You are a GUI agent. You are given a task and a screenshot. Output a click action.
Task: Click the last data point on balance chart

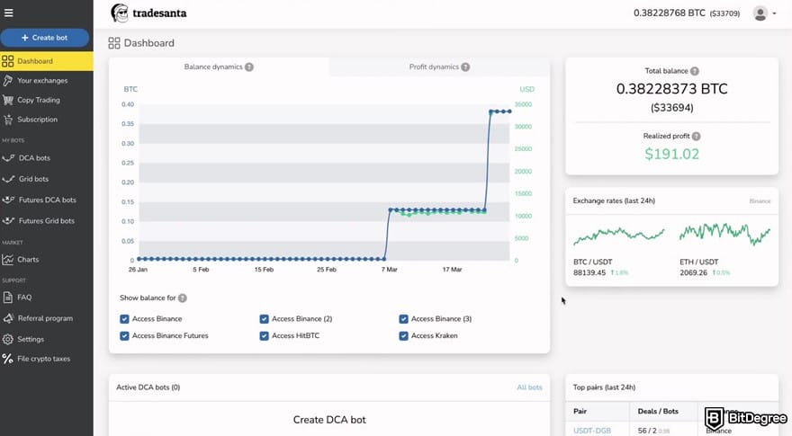coord(509,111)
